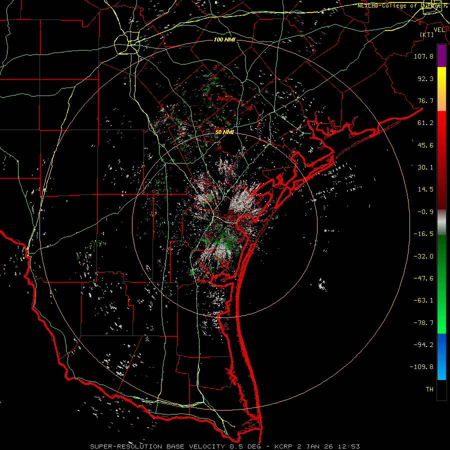Screen dimensions: 450x450
Task: Select the 76.7 scale value
Action: [425, 100]
